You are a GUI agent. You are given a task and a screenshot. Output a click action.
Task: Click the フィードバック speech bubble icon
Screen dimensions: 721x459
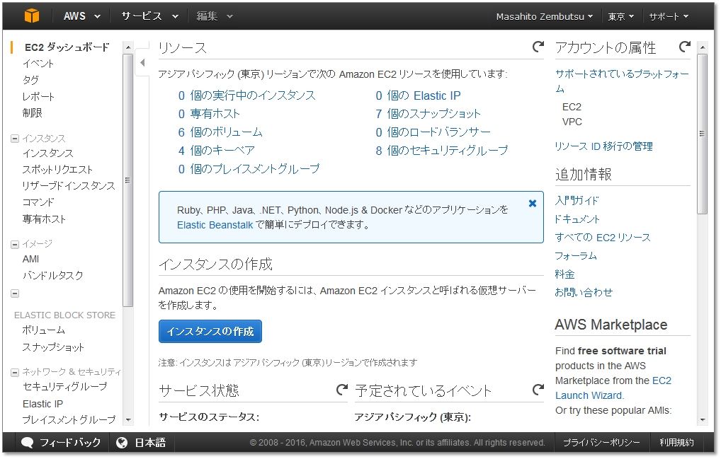tap(27, 443)
